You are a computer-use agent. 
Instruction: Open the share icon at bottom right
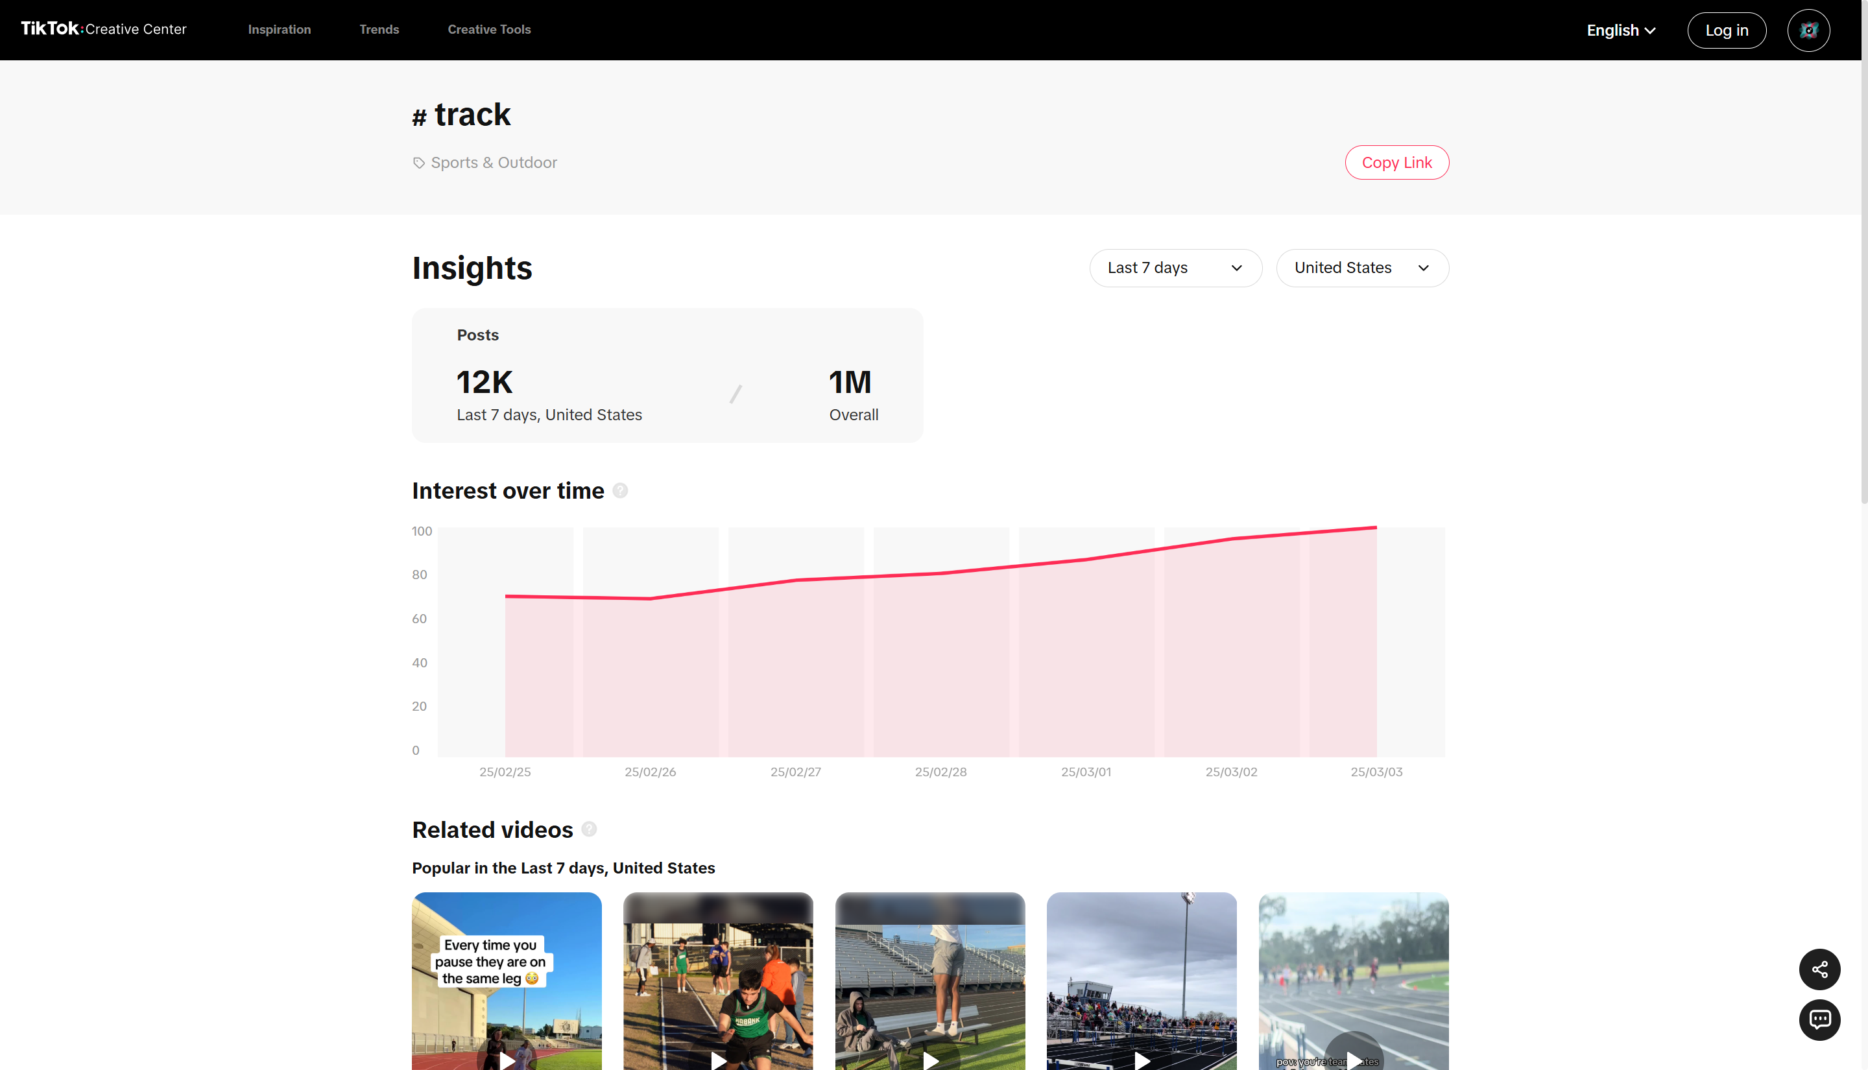(x=1820, y=970)
